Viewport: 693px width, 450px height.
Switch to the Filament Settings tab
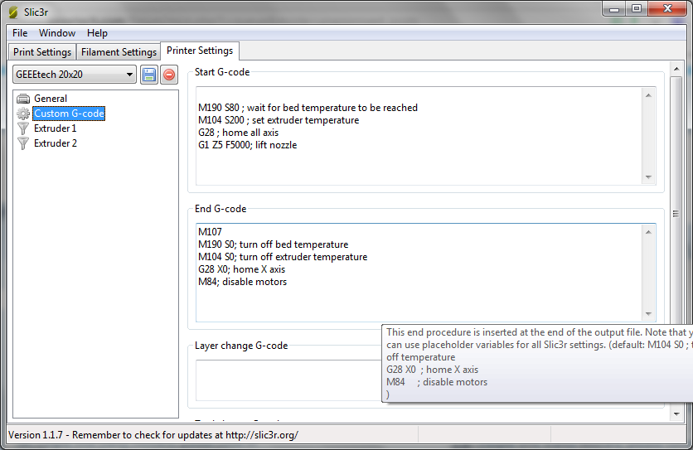[x=119, y=52]
